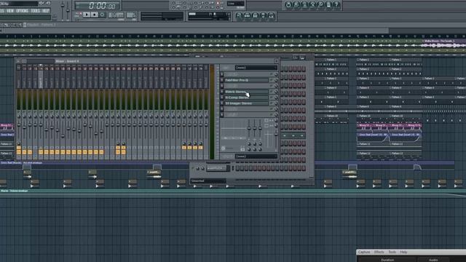Open the mixer output (none) dropdown

pos(256,156)
